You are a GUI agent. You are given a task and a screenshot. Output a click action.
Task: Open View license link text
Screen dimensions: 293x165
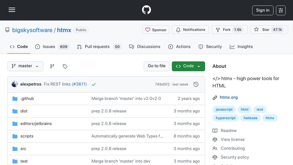[233, 140]
